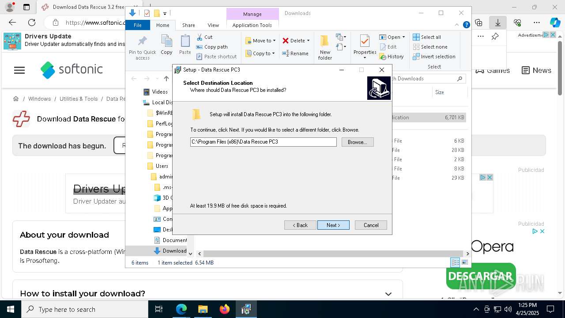This screenshot has width=565, height=318.
Task: Copy path of selected item
Action: click(x=212, y=47)
